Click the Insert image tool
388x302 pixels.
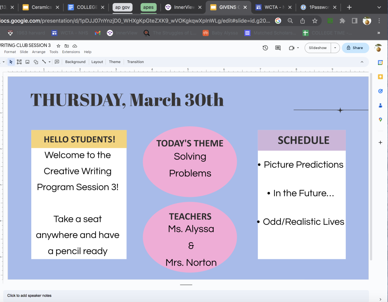tap(27, 62)
